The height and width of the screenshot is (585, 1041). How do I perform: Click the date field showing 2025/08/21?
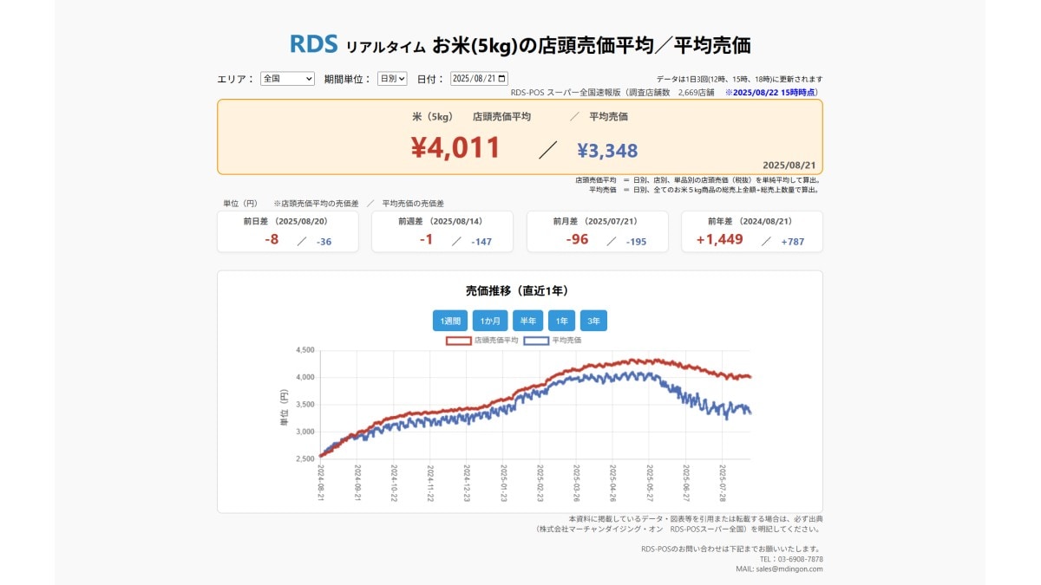(x=480, y=78)
